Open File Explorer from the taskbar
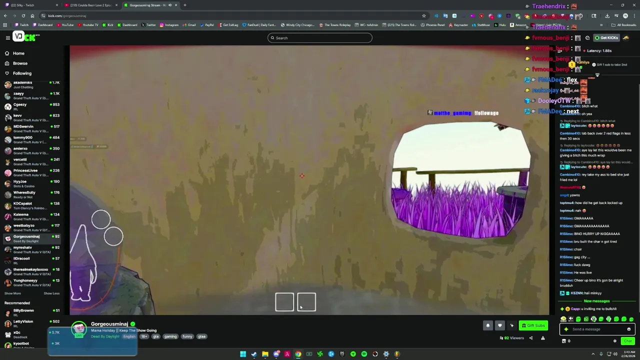Viewport: 640px width, 360px height. point(265,354)
